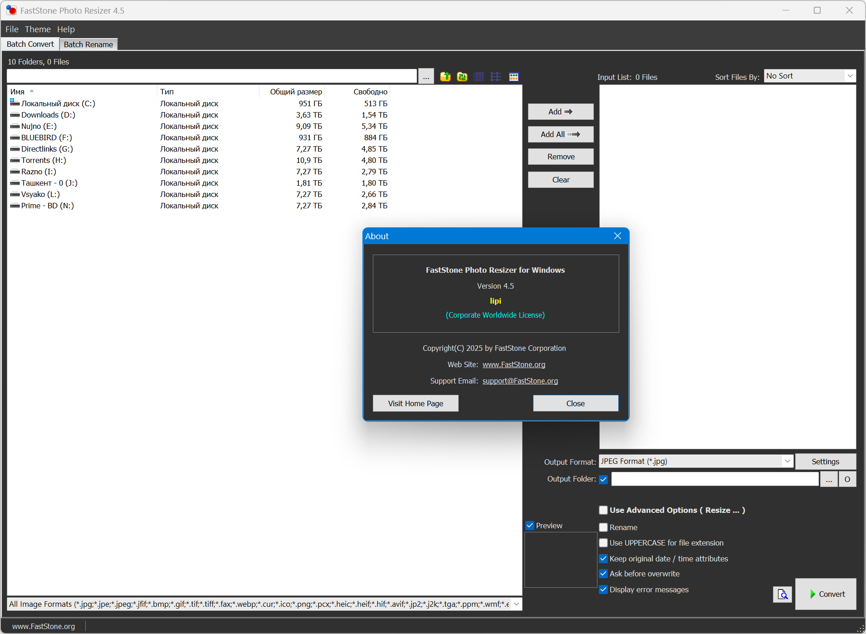The width and height of the screenshot is (866, 634).
Task: Open the Sort Files By dropdown
Action: pos(810,76)
